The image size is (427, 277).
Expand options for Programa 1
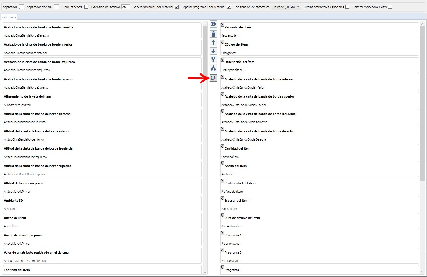pos(222,233)
